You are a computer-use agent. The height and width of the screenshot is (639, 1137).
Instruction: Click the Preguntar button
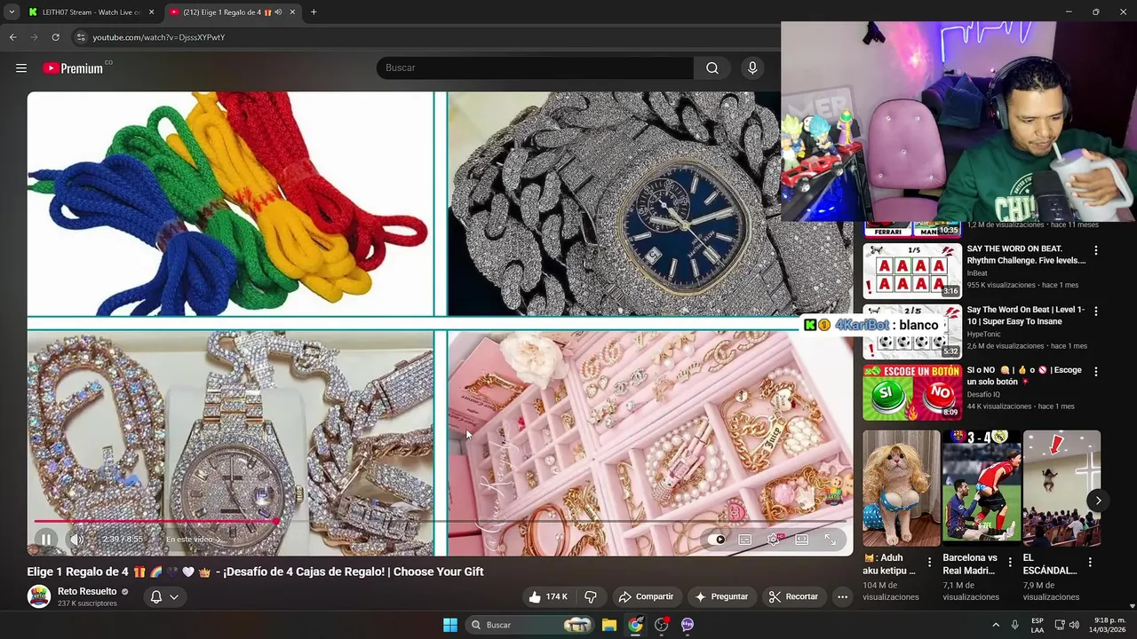(x=721, y=596)
